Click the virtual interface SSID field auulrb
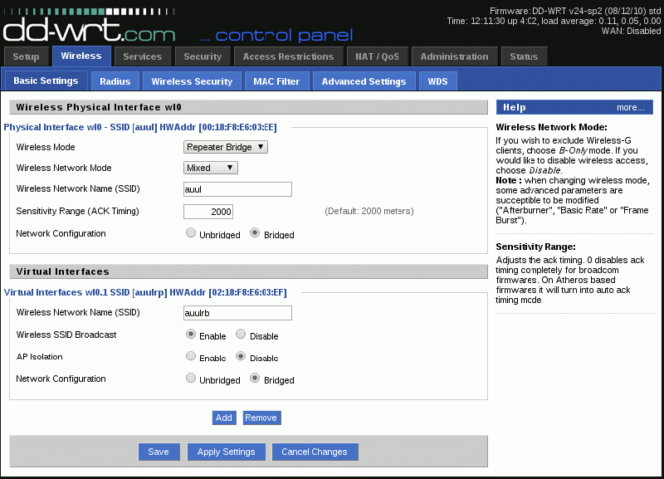This screenshot has height=479, width=664. point(237,313)
